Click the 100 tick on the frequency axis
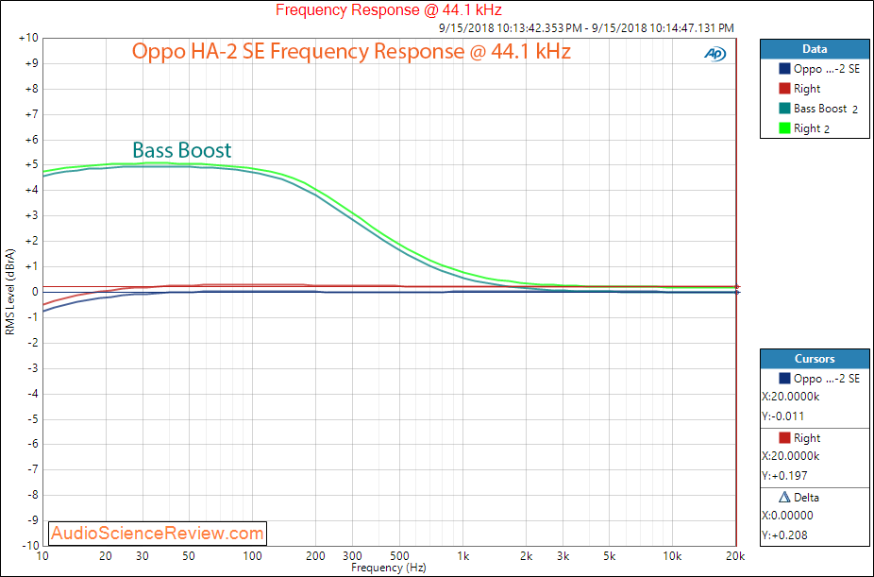 pyautogui.click(x=253, y=556)
